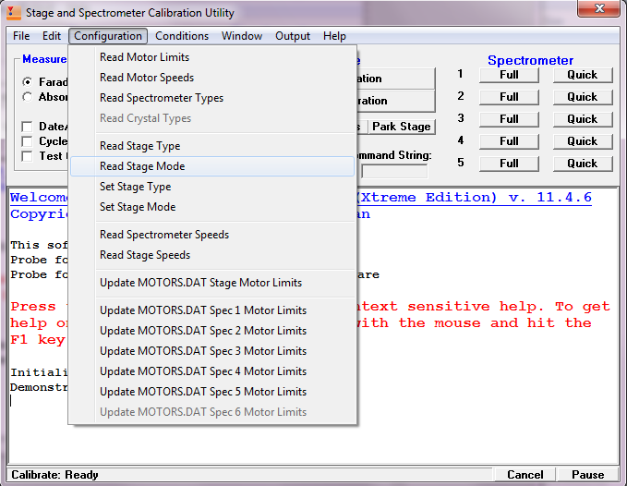Run Full calibration for spectrometer 1
Viewport: 627px width, 486px height.
[509, 75]
